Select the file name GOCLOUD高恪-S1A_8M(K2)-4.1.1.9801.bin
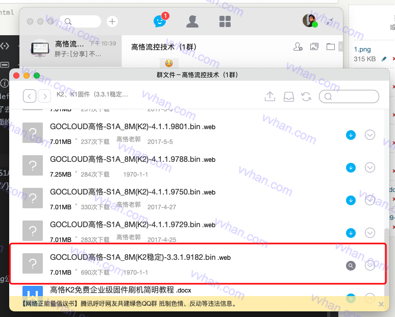This screenshot has height=317, width=395. coord(133,127)
